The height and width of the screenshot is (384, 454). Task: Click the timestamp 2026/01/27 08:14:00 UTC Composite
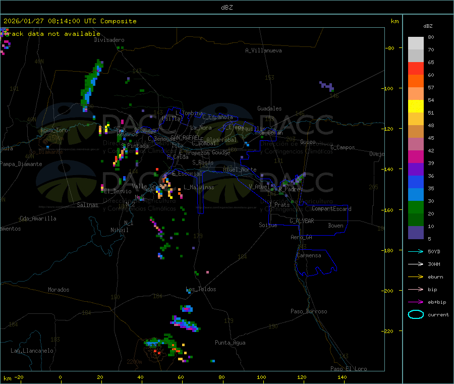point(70,21)
